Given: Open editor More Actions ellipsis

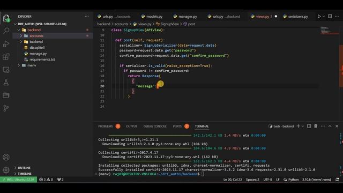Looking at the screenshot, I should [337, 17].
